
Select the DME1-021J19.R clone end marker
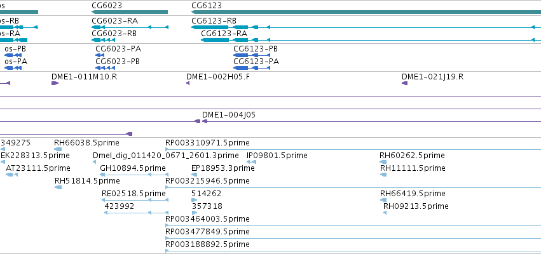tap(405, 83)
